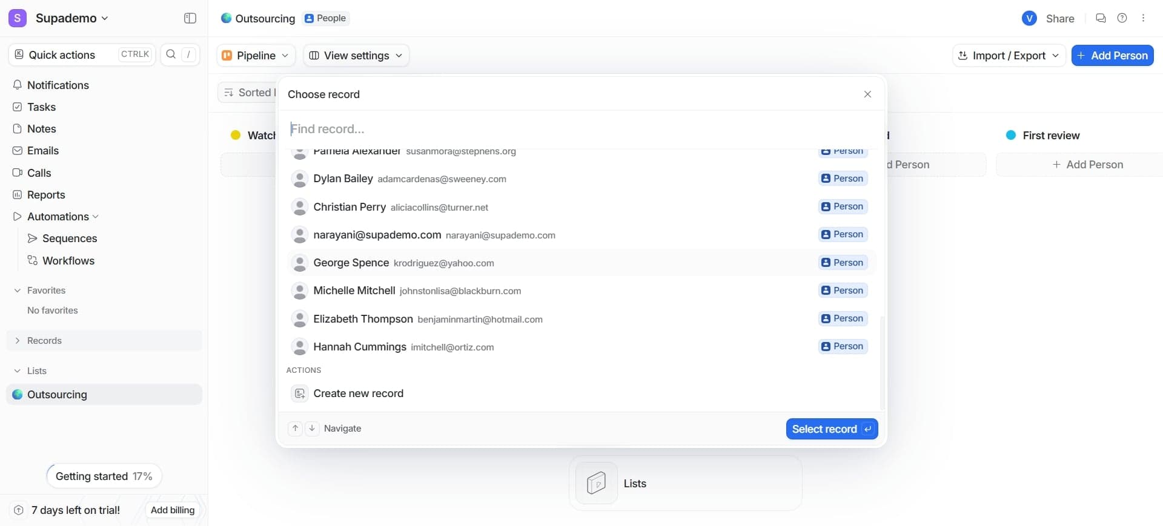Click Person badge on Hannah Cummings row
1163x526 pixels.
coord(843,346)
